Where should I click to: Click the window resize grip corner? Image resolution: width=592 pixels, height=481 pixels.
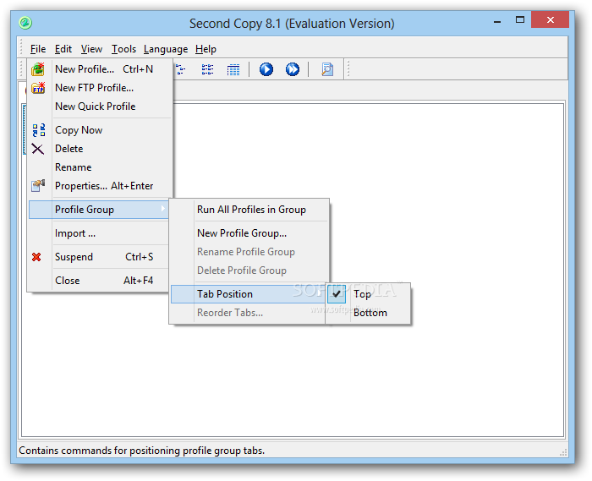(x=564, y=452)
